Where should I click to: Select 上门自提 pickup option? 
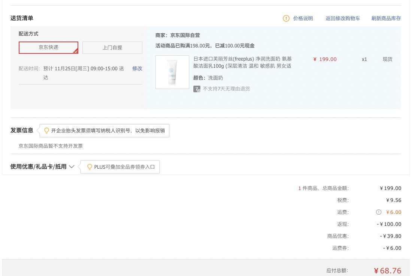pos(112,47)
